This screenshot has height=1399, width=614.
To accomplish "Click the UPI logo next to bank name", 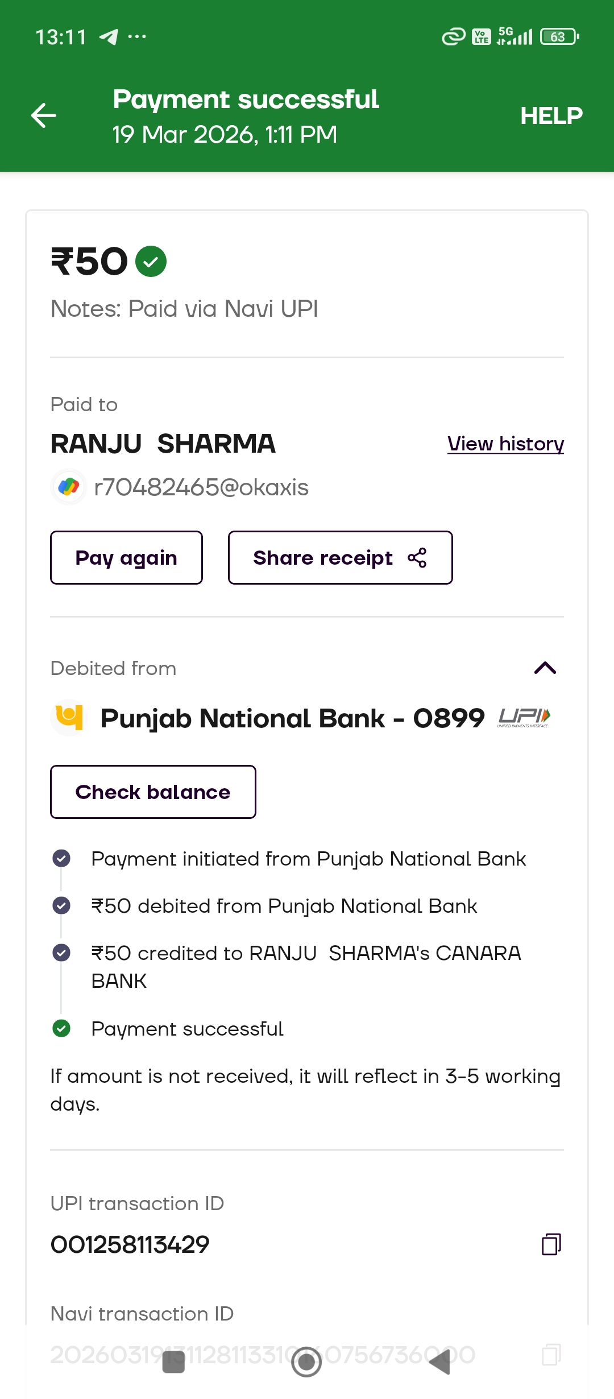I will [524, 718].
